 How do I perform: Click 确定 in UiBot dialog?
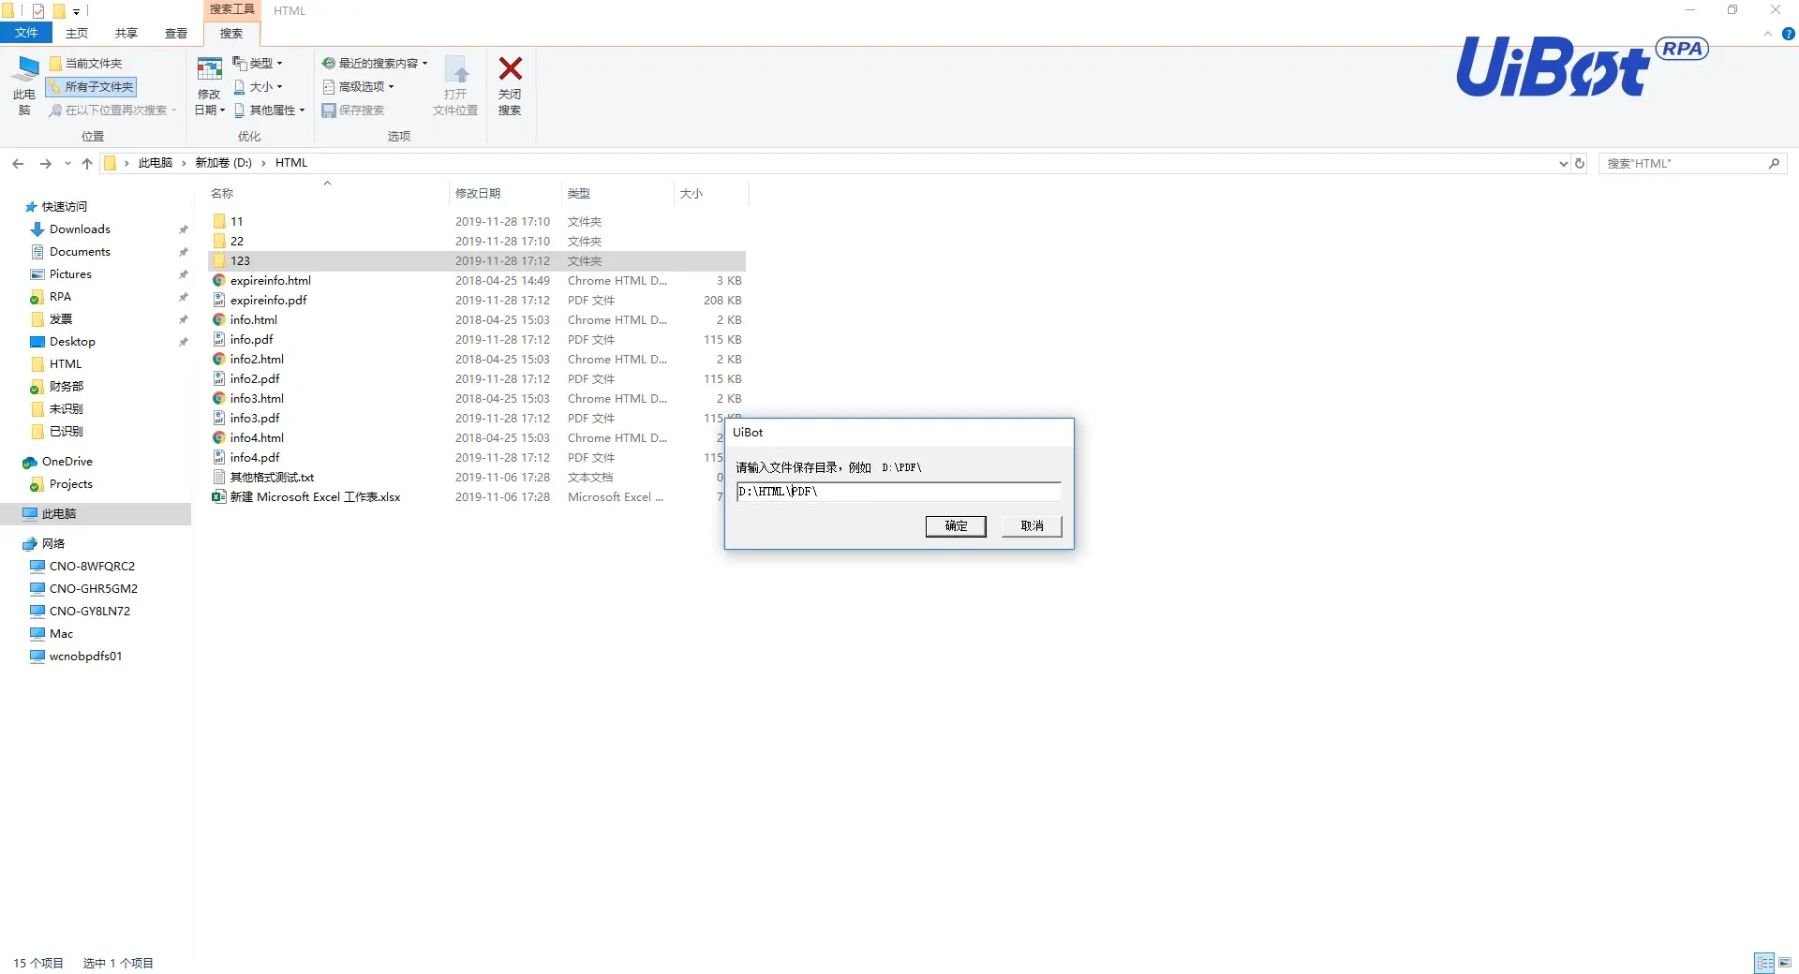point(956,525)
